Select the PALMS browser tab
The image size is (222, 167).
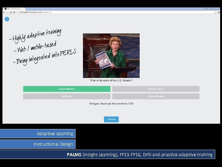click(x=14, y=9)
